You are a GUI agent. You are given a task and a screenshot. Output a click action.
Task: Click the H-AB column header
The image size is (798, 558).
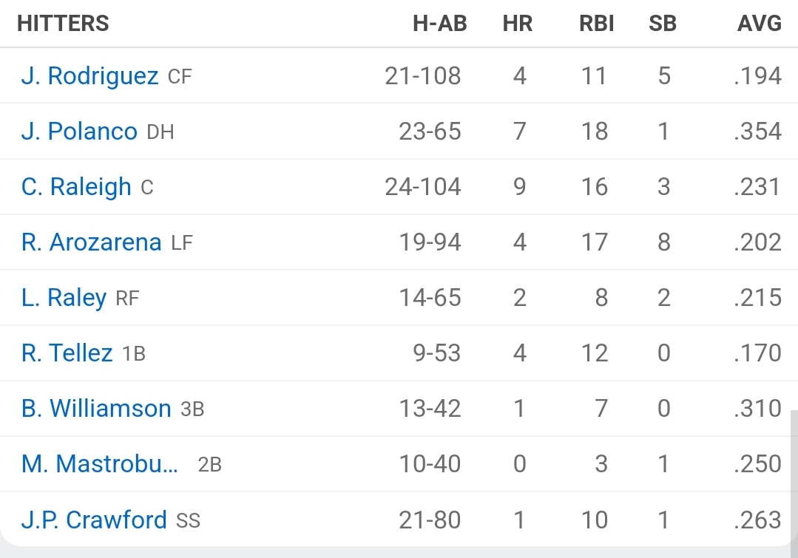click(x=440, y=24)
